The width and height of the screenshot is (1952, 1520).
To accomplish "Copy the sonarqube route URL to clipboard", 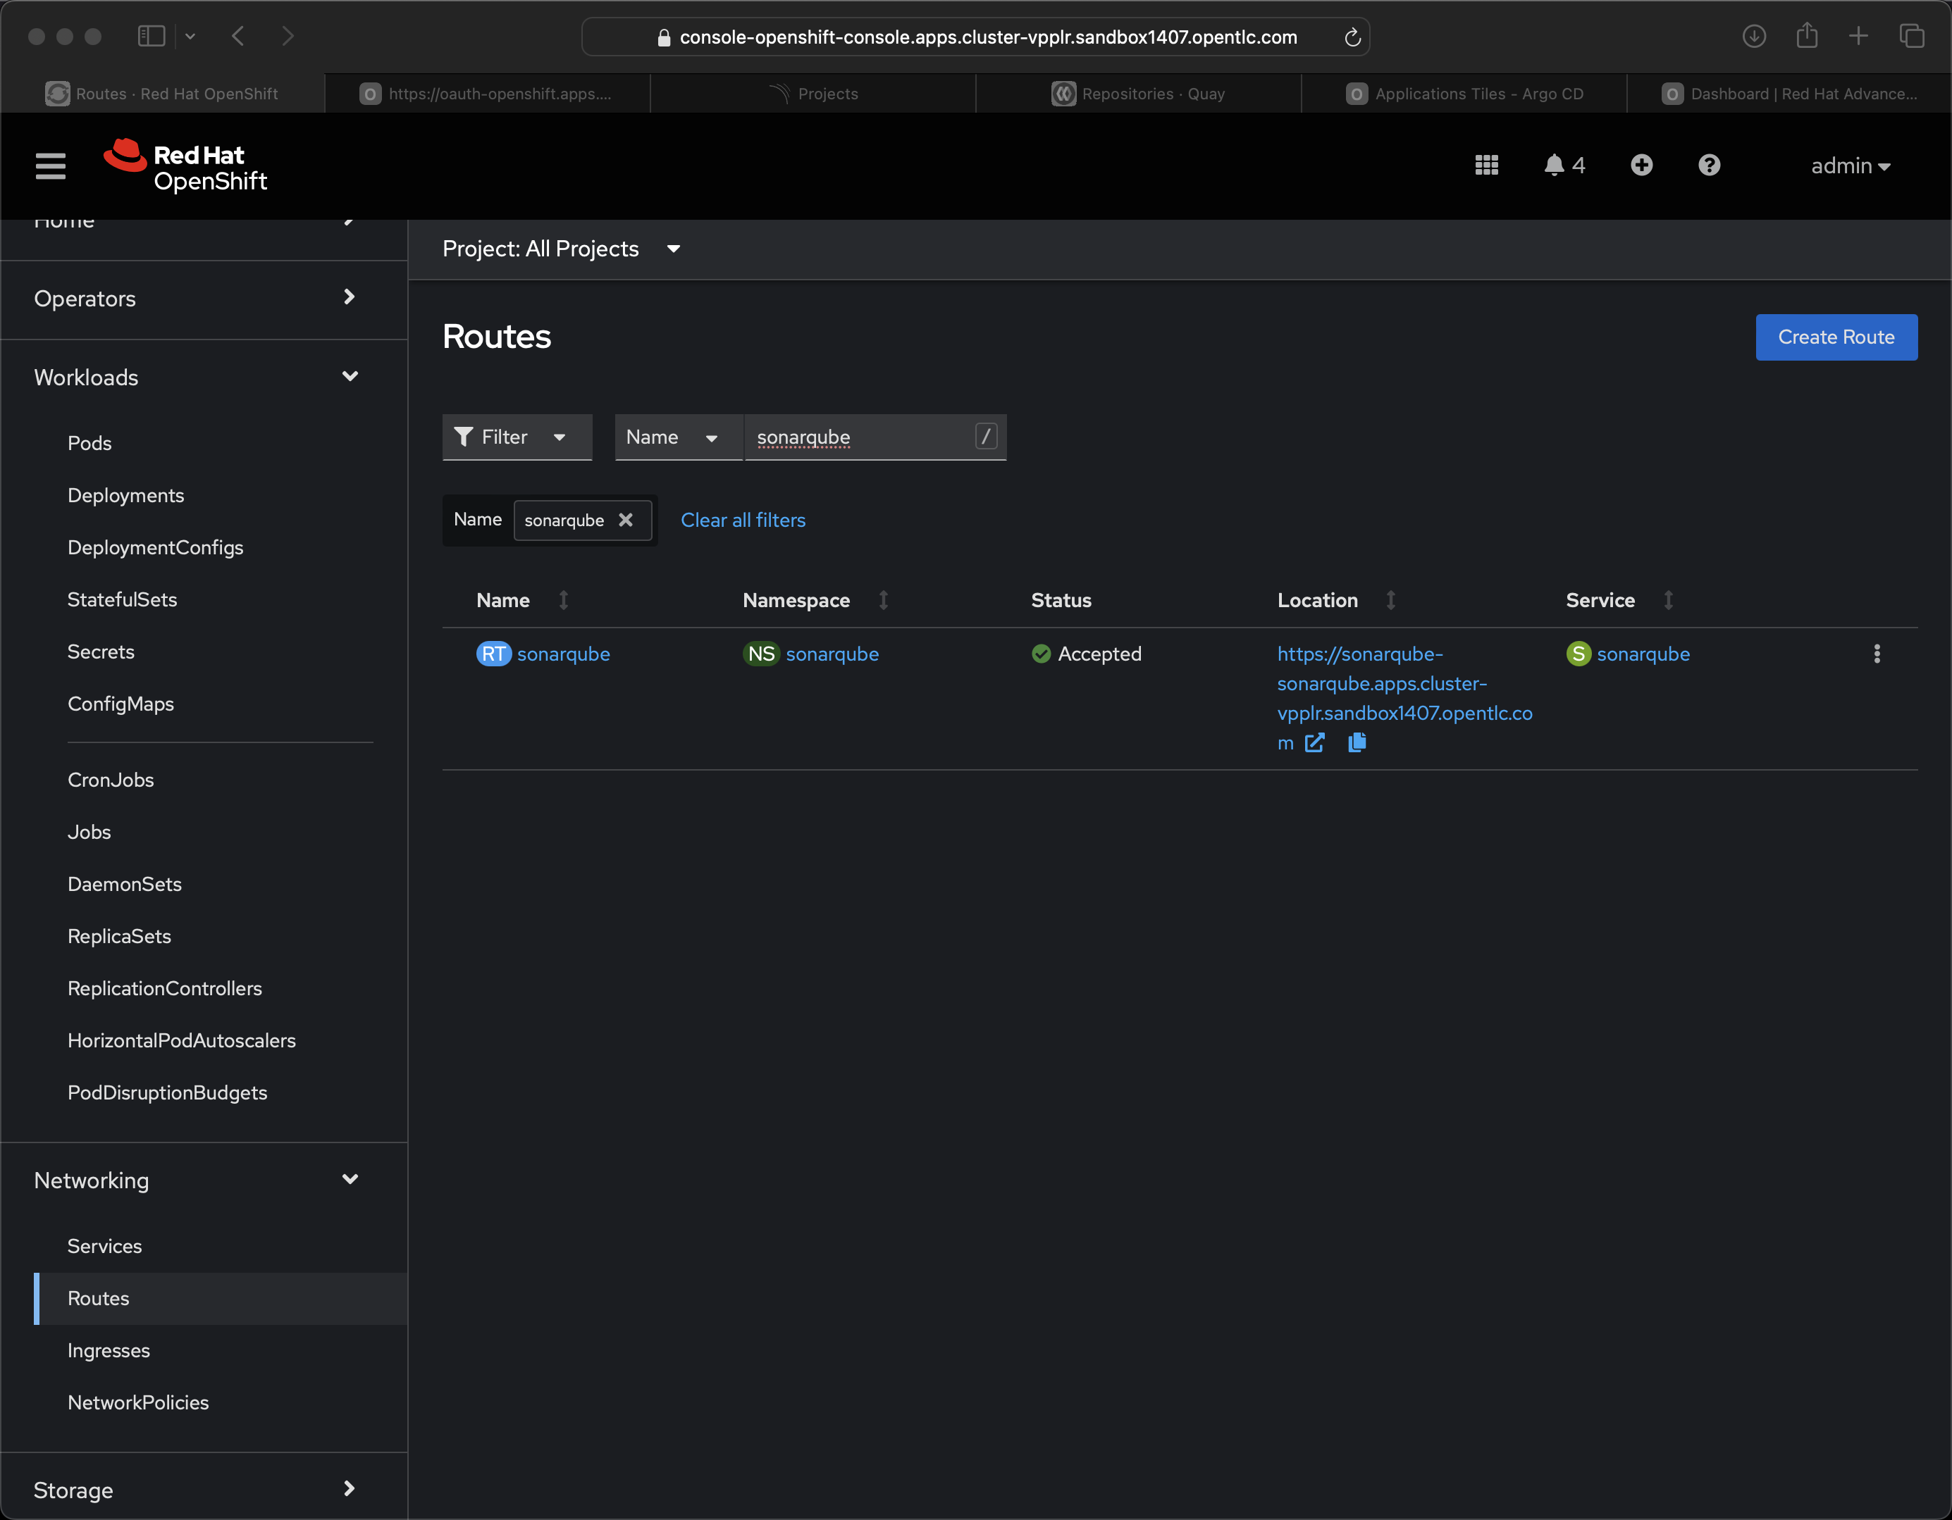I will click(1357, 742).
